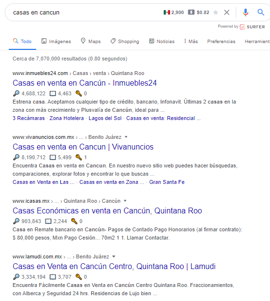This screenshot has width=270, height=301.
Task: Click 'Casas en Venta en Las ...' sitelink
Action: [x=43, y=182]
